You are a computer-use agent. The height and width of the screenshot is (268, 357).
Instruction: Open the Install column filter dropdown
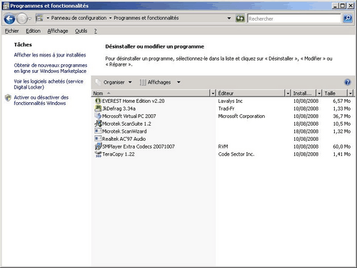click(x=319, y=93)
